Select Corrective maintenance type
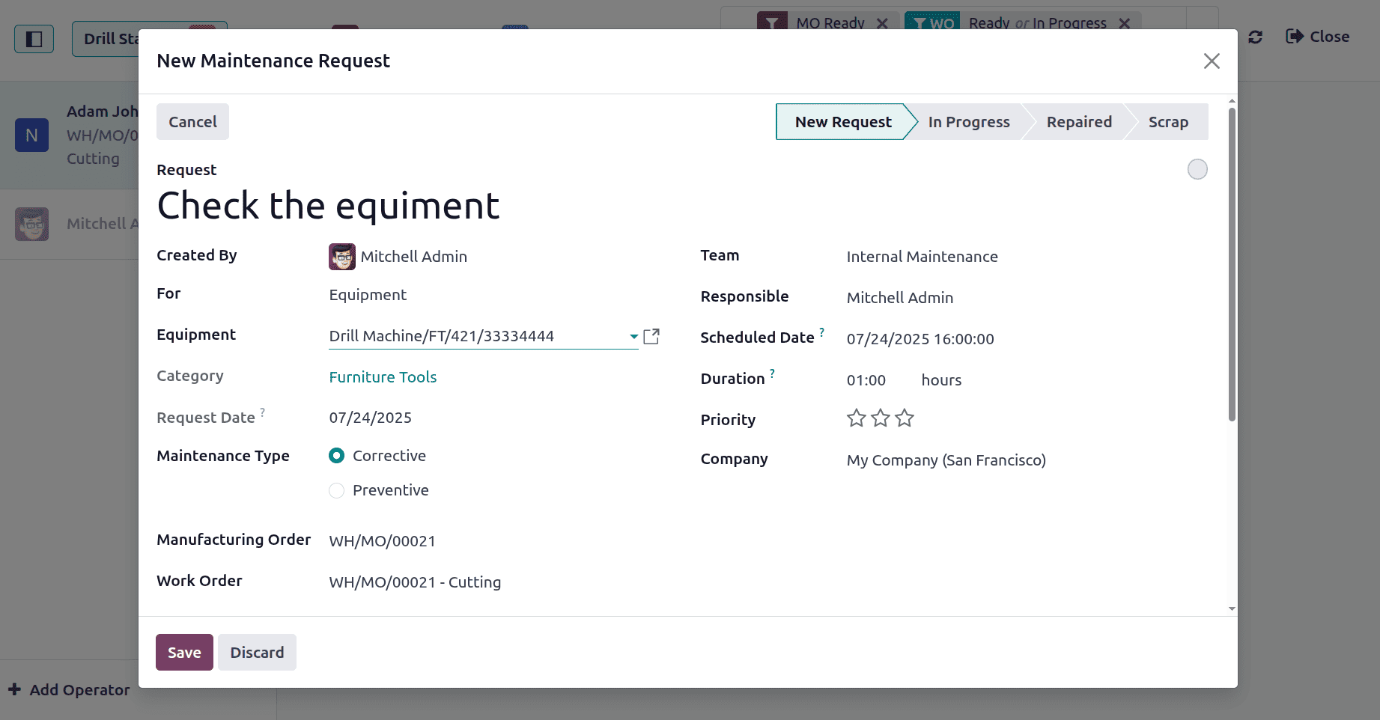Screen dimensions: 1380x720 click(x=336, y=456)
